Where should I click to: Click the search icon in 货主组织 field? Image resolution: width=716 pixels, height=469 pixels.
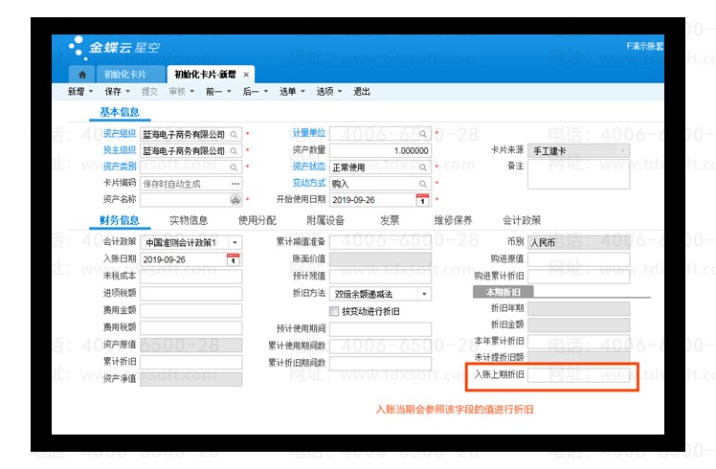coord(235,150)
